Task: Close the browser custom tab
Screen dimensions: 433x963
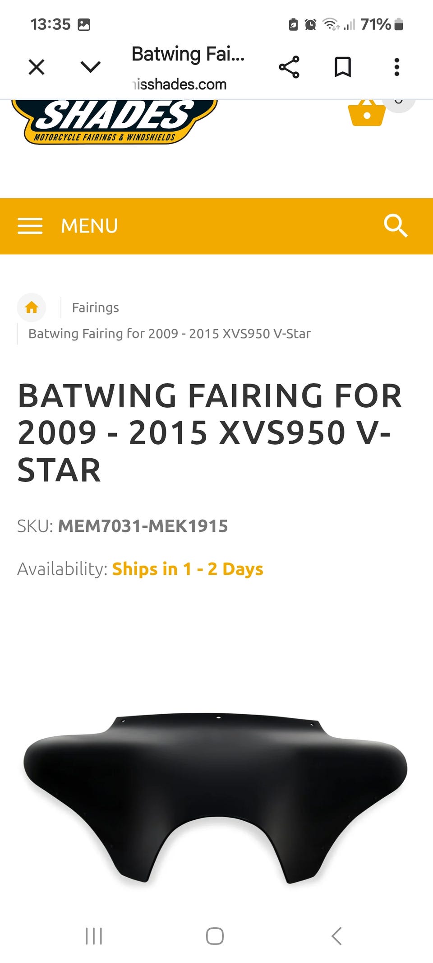Action: click(37, 67)
